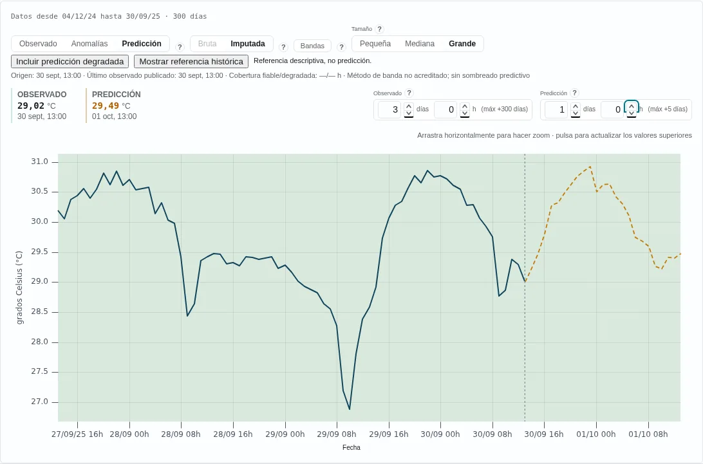
Task: Switch to the Anomalías view
Action: coord(89,44)
